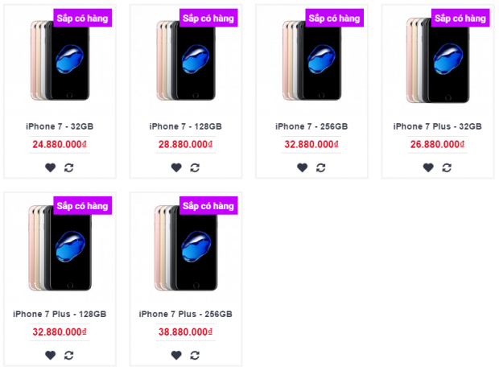Compare iPhone 7 Plus - 32GB icon
This screenshot has width=499, height=371.
coord(447,167)
